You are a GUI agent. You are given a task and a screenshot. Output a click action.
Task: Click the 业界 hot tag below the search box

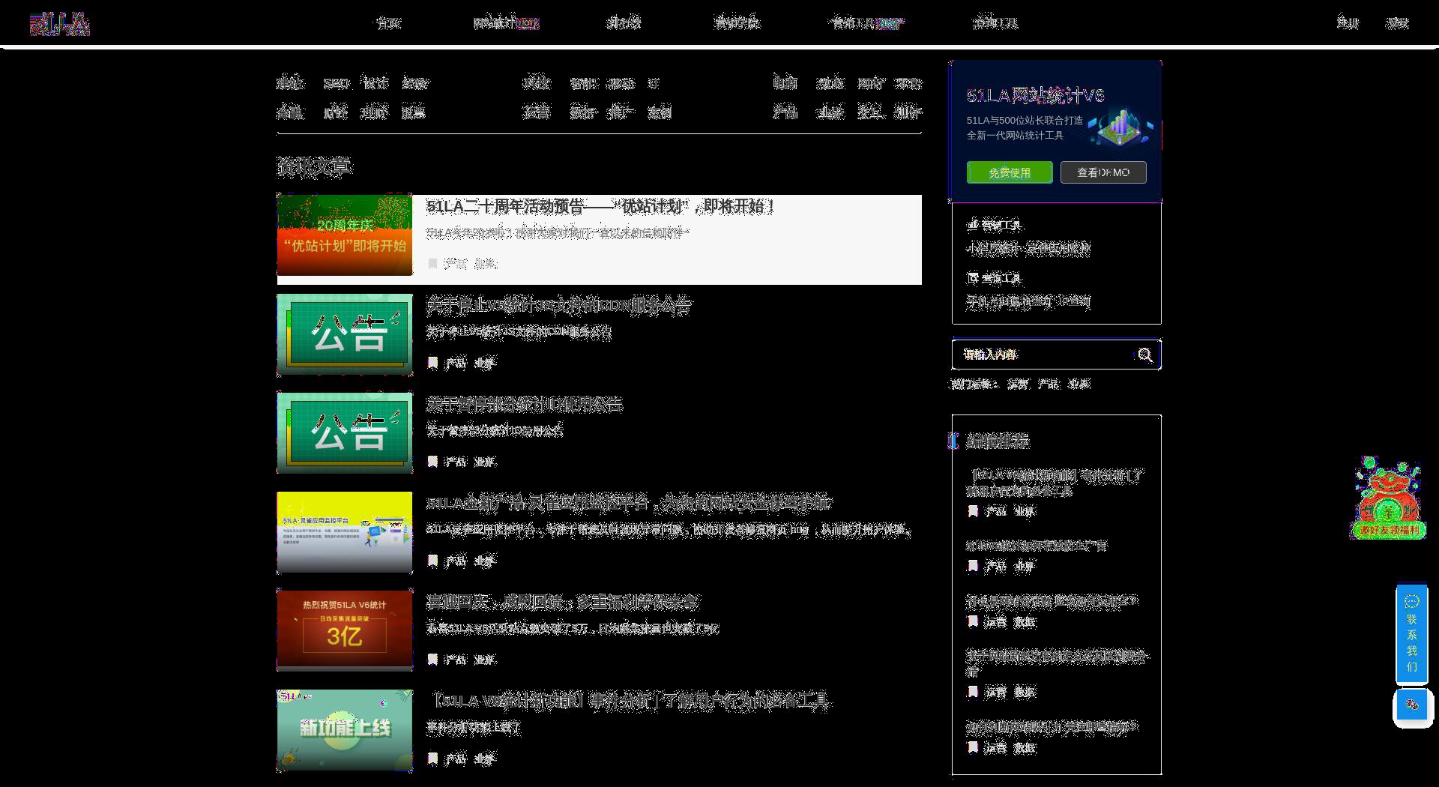(1079, 384)
